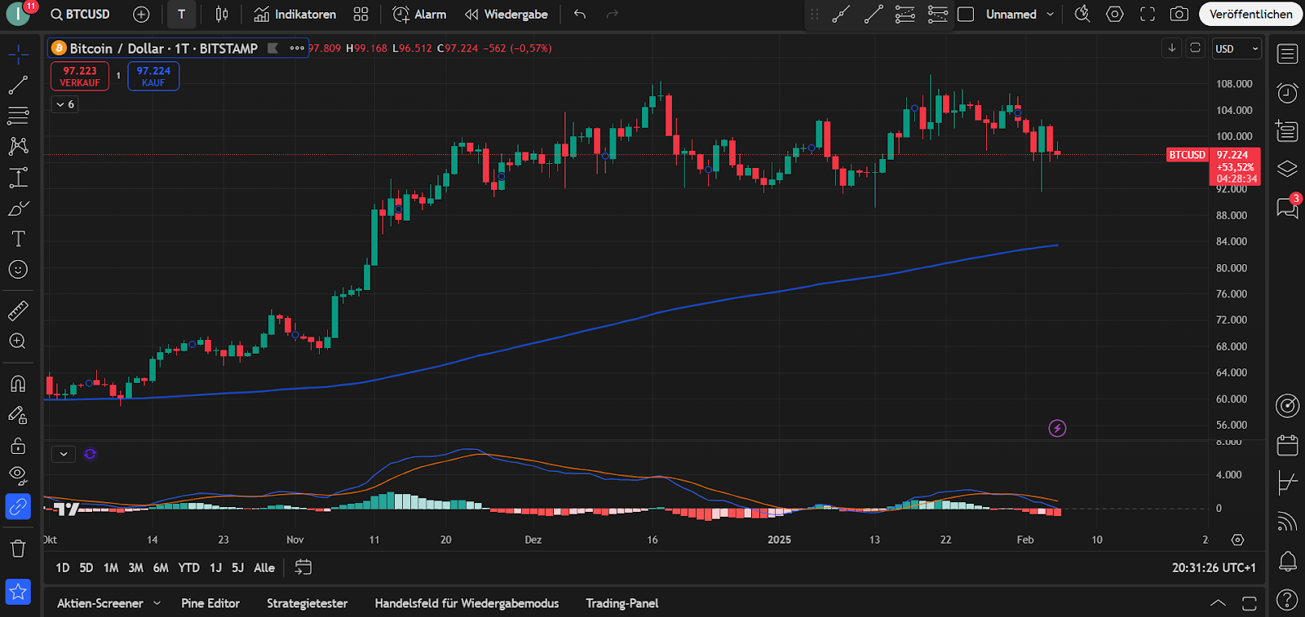Select the brush drawing tool
1305x617 pixels.
point(18,208)
